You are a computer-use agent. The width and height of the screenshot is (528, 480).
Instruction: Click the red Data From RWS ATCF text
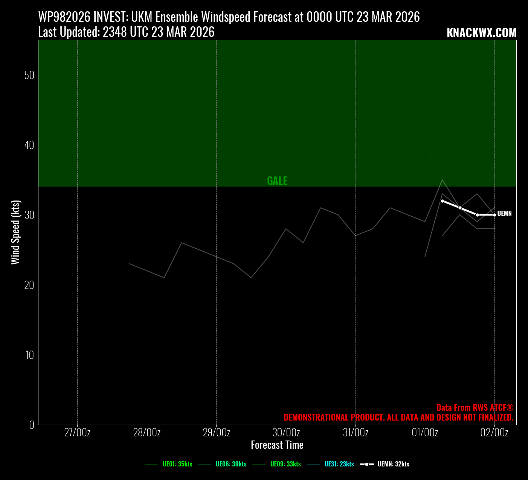pos(475,407)
